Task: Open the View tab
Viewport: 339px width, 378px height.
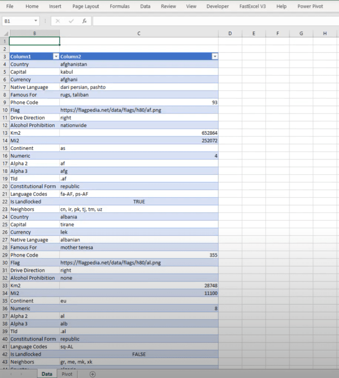Action: click(x=191, y=6)
